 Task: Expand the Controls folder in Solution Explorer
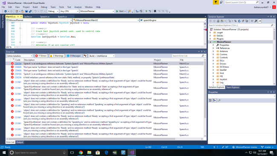pos(213,58)
